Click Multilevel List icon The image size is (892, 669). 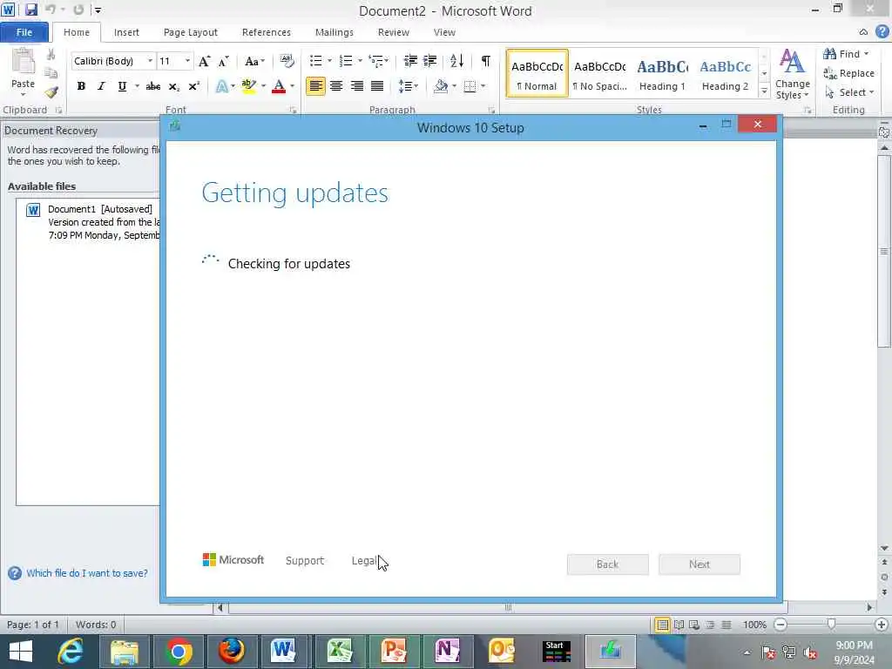[x=375, y=61]
